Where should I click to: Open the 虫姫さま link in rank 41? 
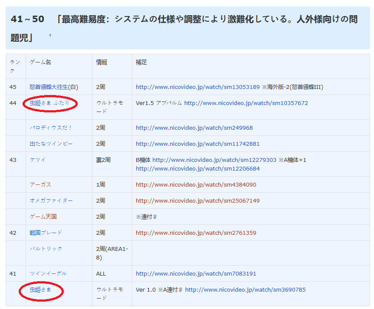(x=40, y=289)
